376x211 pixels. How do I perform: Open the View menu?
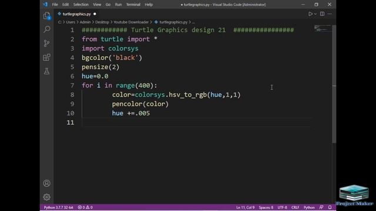click(x=97, y=5)
